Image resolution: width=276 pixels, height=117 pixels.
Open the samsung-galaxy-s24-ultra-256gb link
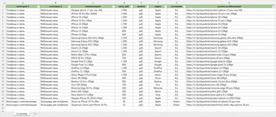pos(215,38)
